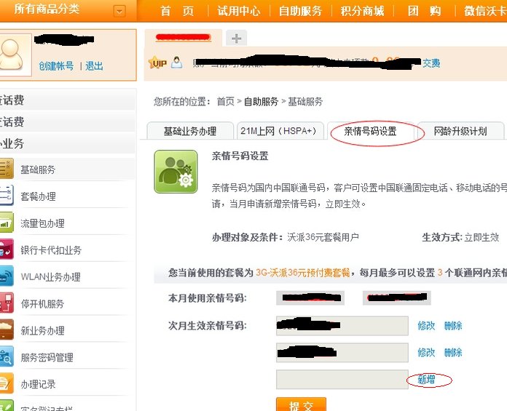
Task: Click the 基础服务 breadcrumb text
Action: (x=305, y=101)
